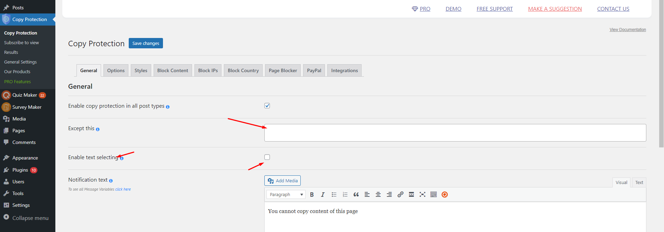The width and height of the screenshot is (664, 232).
Task: Switch editor to Text mode
Action: [x=639, y=182]
